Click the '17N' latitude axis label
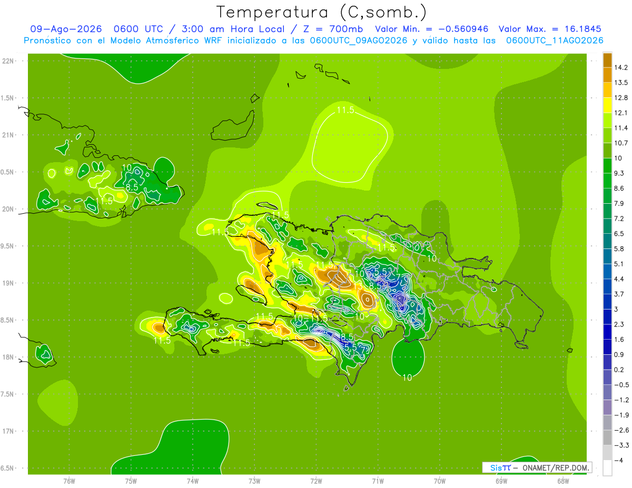The image size is (632, 488). coord(8,431)
